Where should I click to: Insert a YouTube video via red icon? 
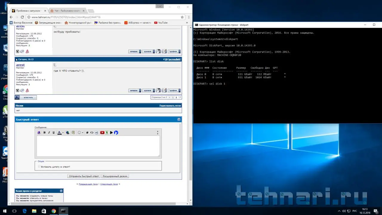102,133
